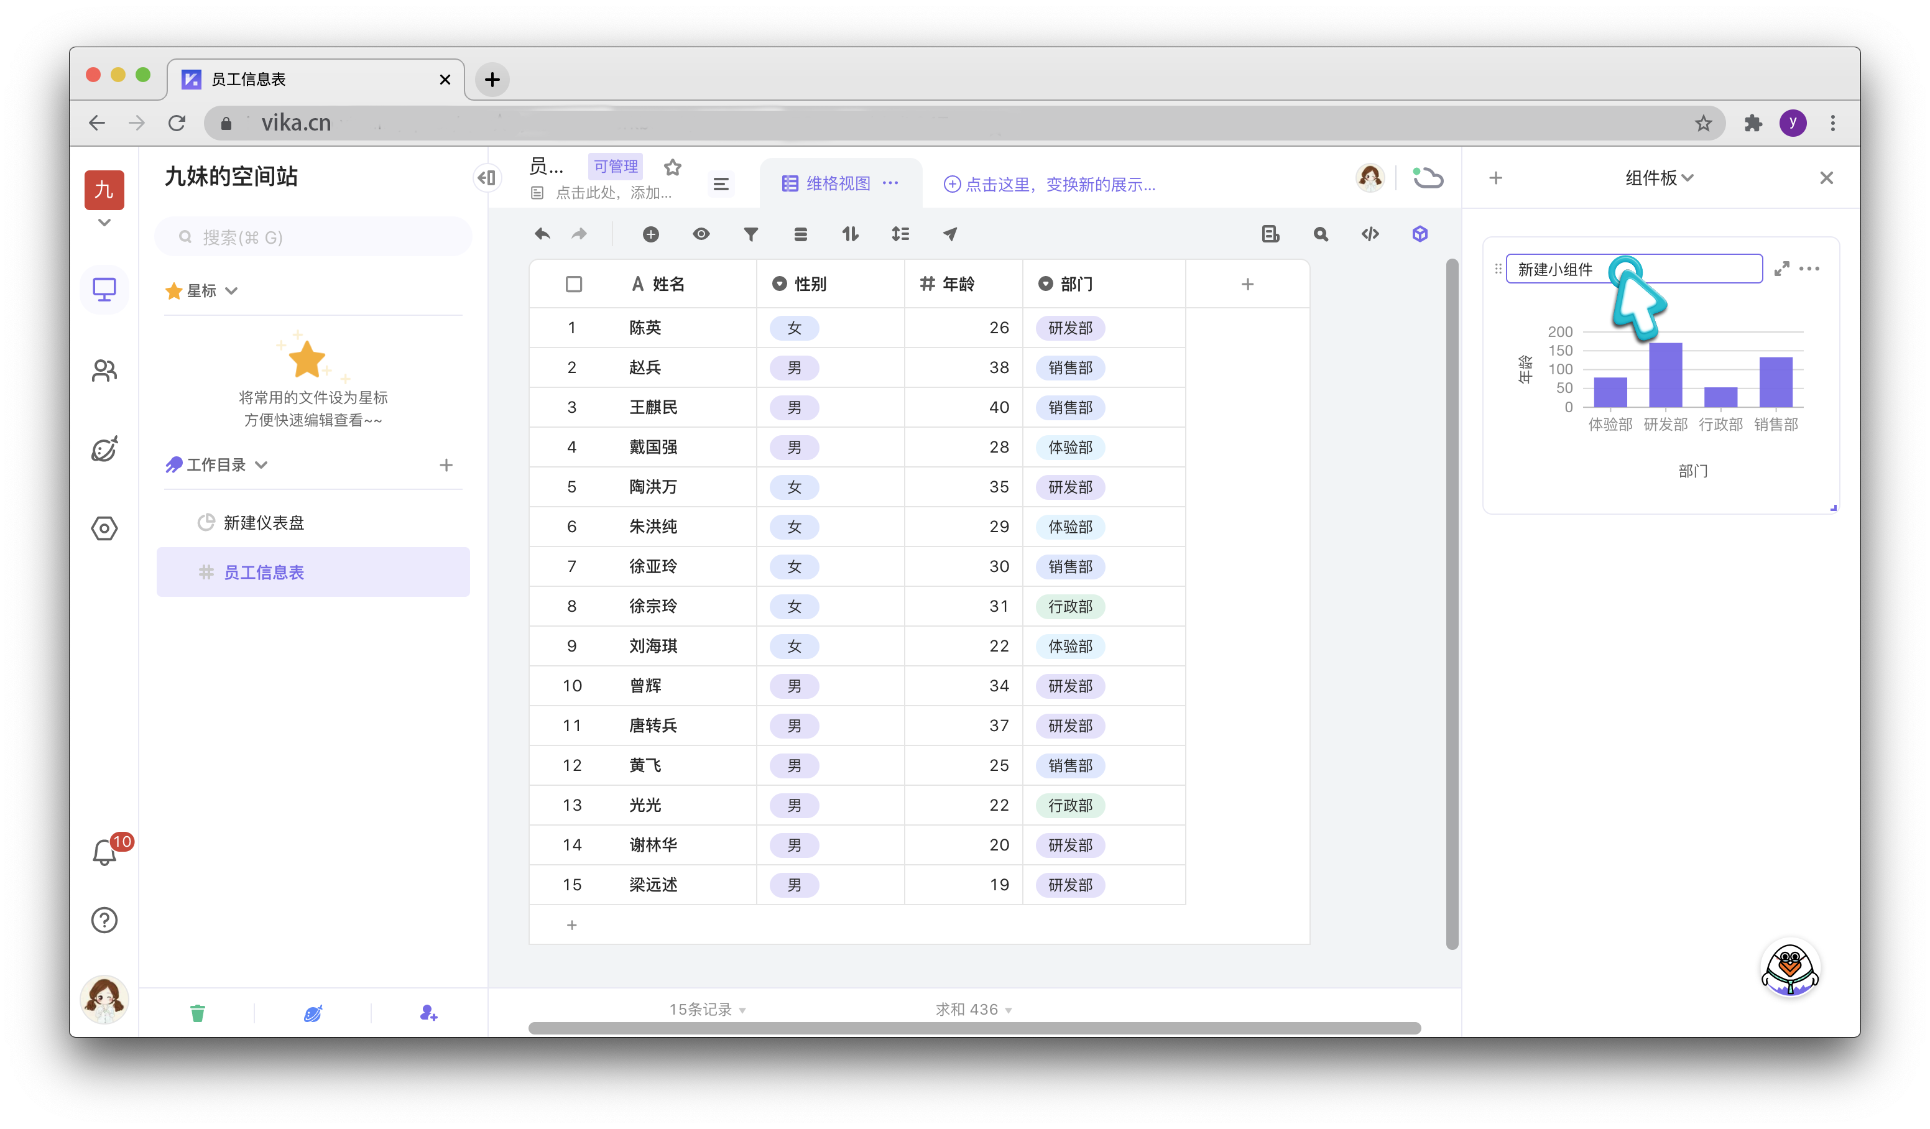Viewport: 1930px width, 1129px height.
Task: Open the row height icon
Action: 900,234
